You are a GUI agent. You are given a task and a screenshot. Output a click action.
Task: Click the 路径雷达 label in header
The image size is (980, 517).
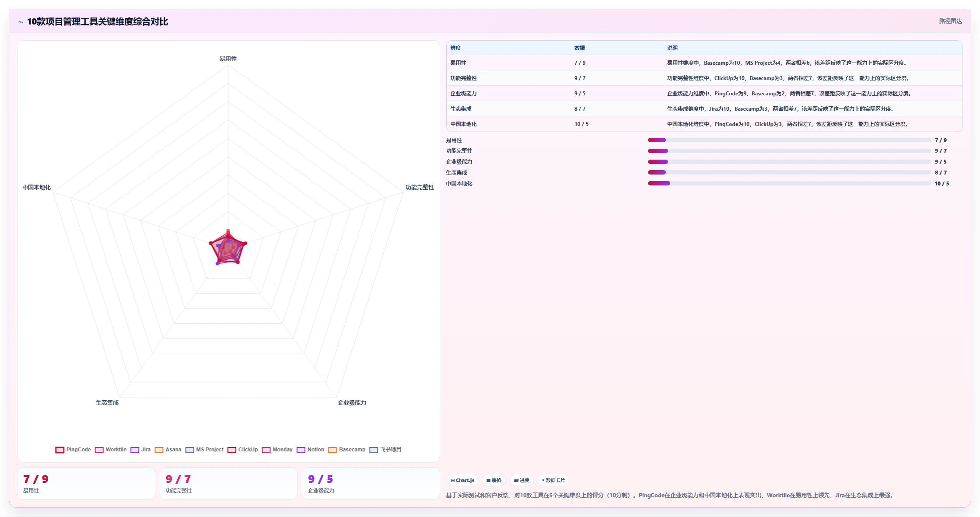click(x=950, y=21)
